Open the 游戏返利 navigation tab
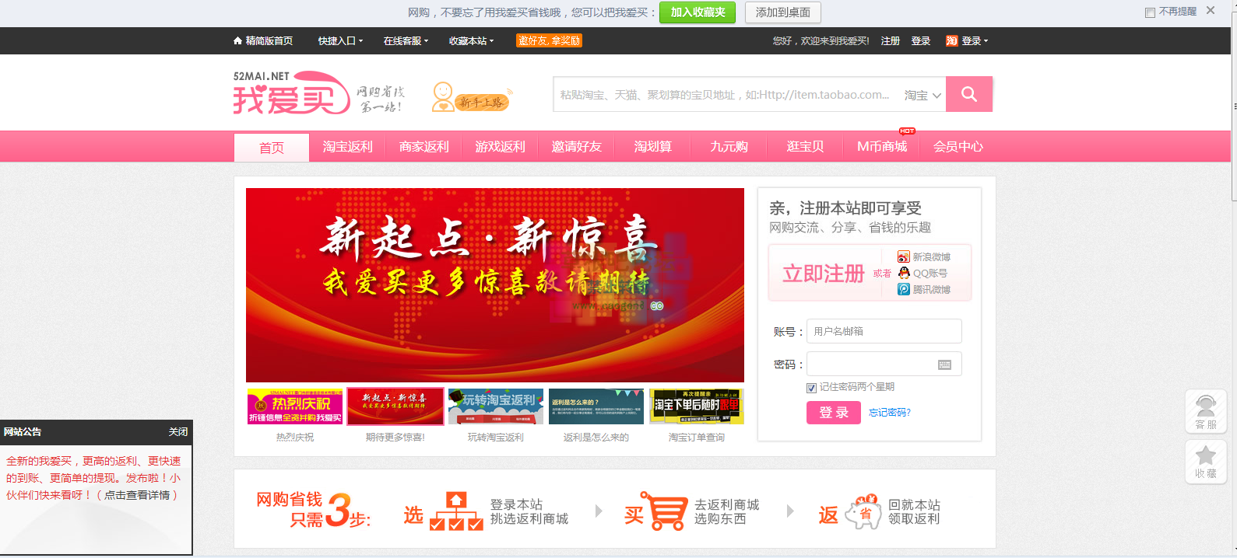 point(501,146)
